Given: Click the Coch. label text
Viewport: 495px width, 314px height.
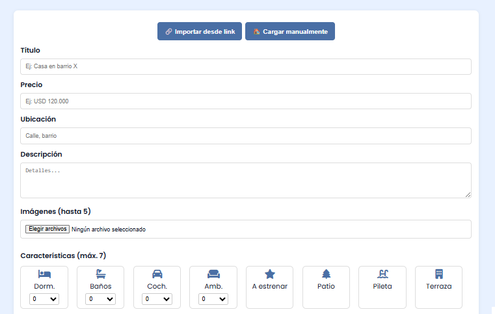Looking at the screenshot, I should 157,286.
